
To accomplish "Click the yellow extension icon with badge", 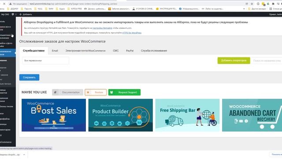I will (263, 4).
